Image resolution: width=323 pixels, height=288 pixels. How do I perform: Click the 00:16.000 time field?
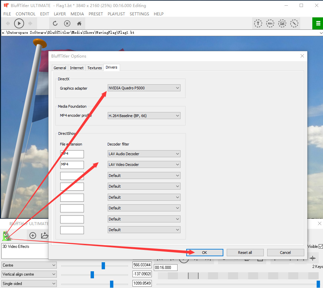coord(166,267)
